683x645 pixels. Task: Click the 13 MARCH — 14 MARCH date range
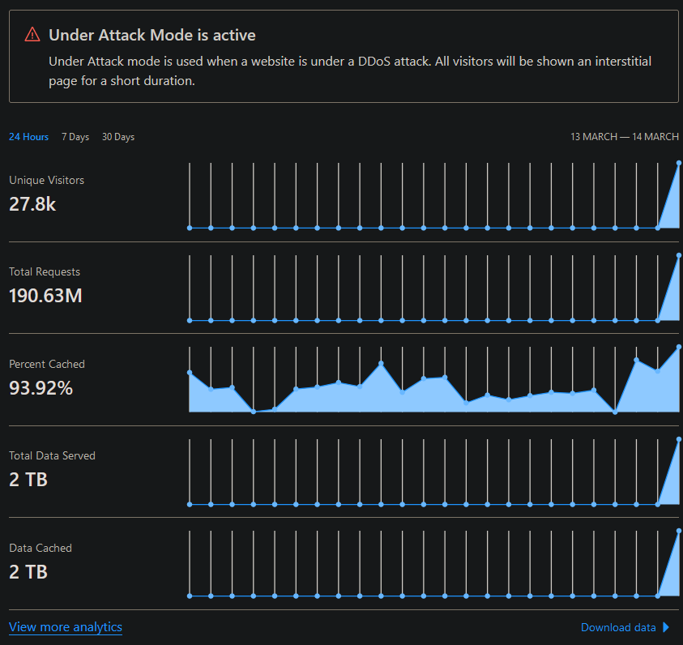(x=625, y=137)
